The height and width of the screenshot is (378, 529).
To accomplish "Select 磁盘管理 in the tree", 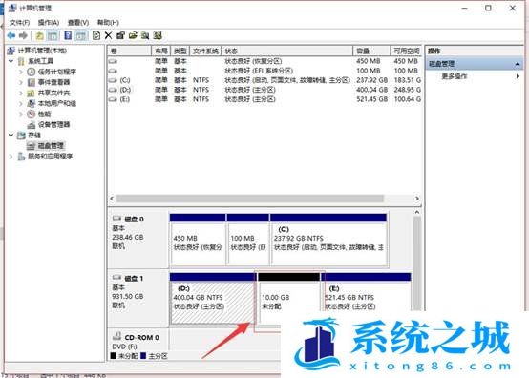I will 51,146.
